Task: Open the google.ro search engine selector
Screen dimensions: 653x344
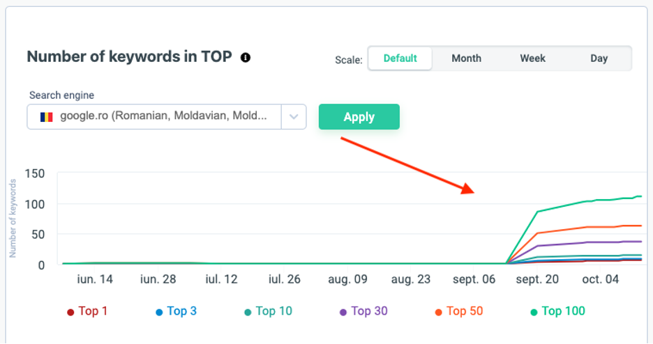Action: tap(167, 117)
